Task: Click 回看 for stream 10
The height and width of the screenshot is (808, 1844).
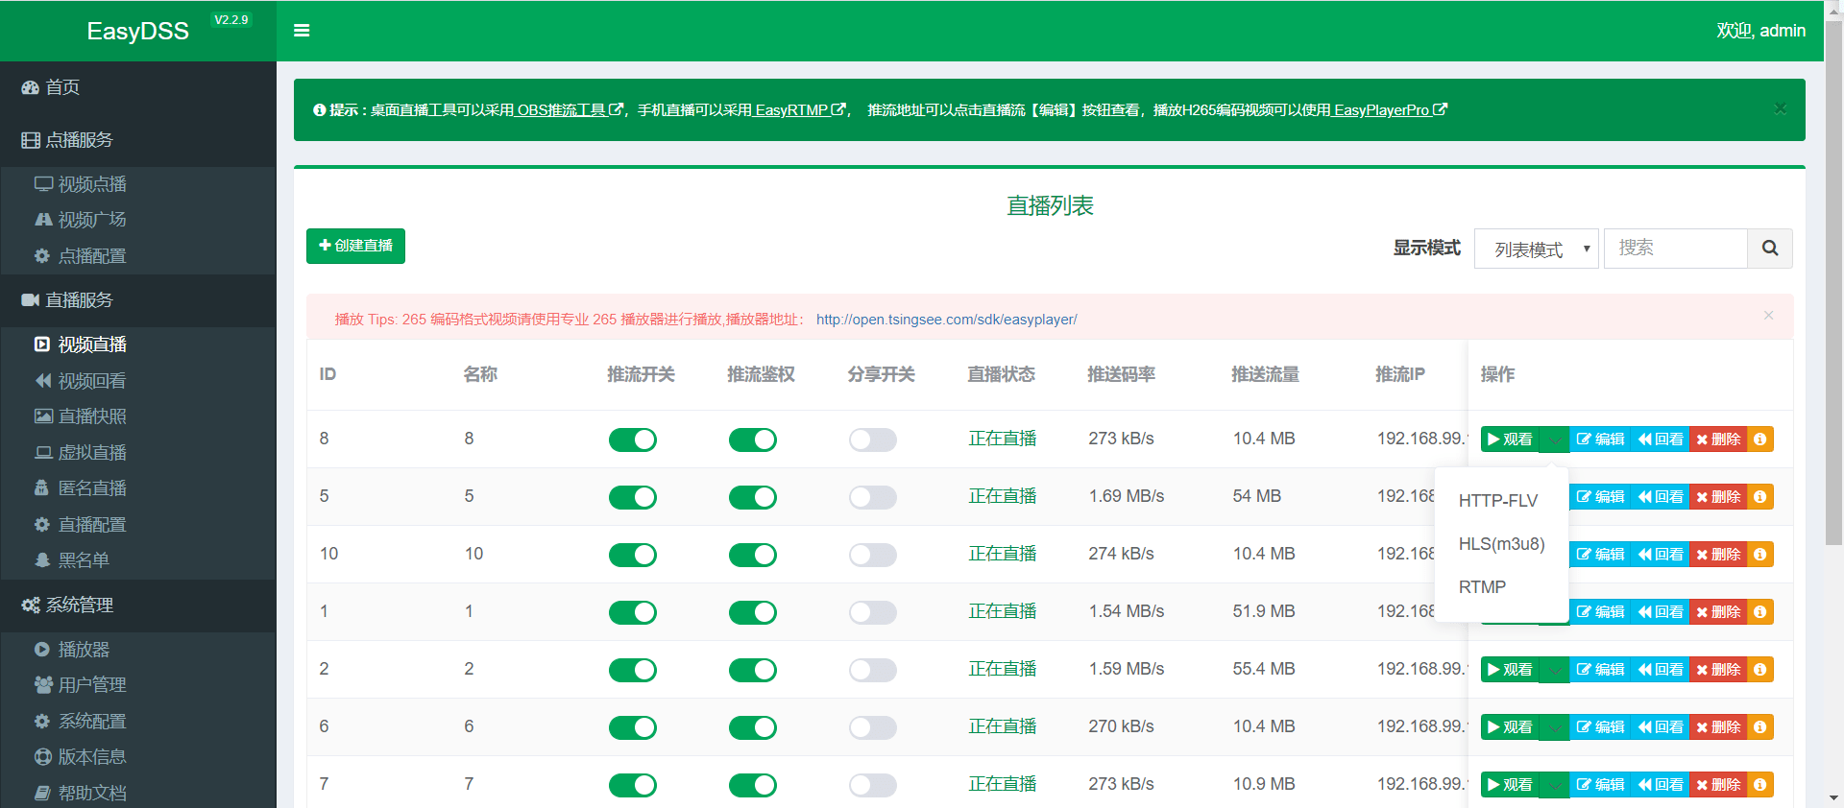Action: pos(1660,555)
